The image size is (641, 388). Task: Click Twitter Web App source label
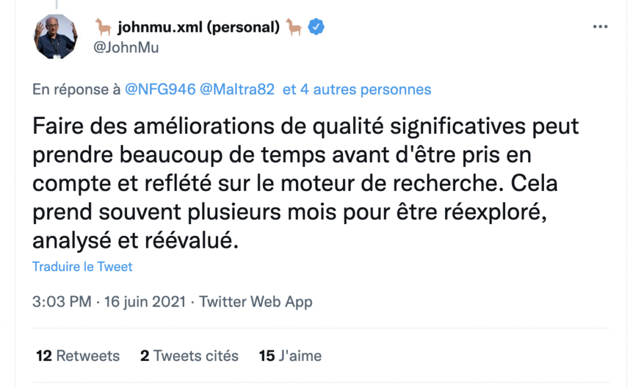pos(256,301)
